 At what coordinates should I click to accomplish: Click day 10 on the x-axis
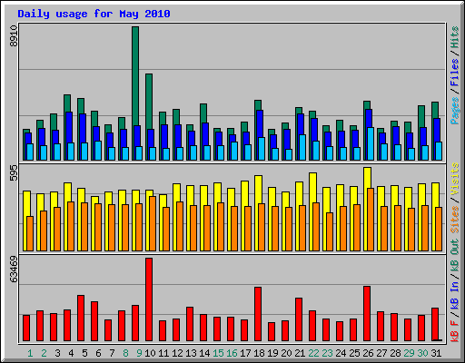coord(150,353)
